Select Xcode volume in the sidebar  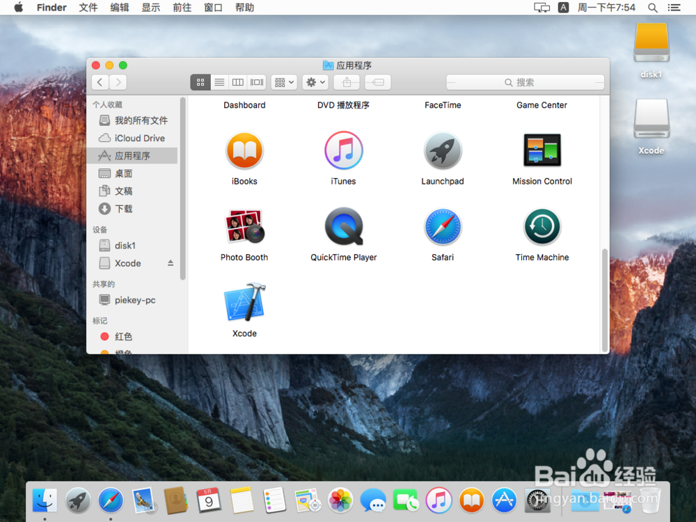coord(128,263)
